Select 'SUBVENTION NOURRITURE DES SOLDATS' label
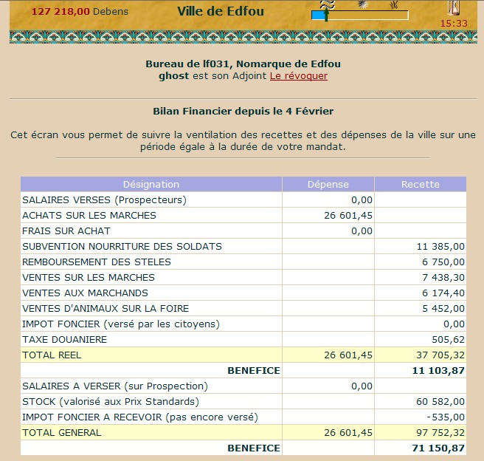This screenshot has height=461, width=484. tap(122, 246)
